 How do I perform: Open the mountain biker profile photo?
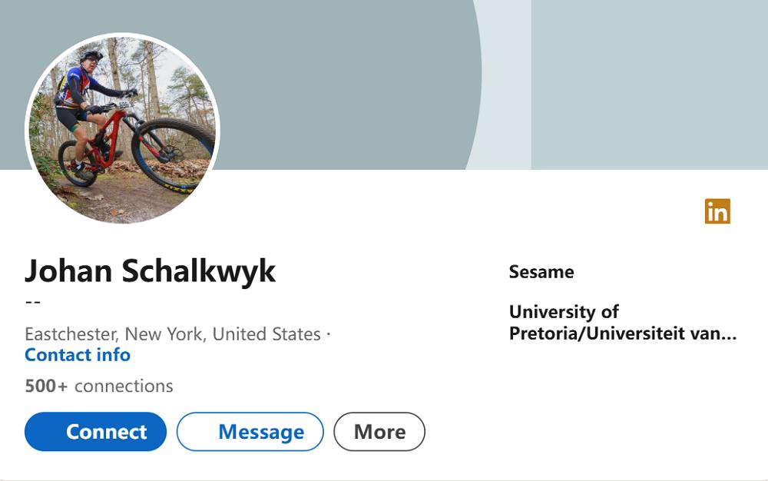click(x=123, y=129)
